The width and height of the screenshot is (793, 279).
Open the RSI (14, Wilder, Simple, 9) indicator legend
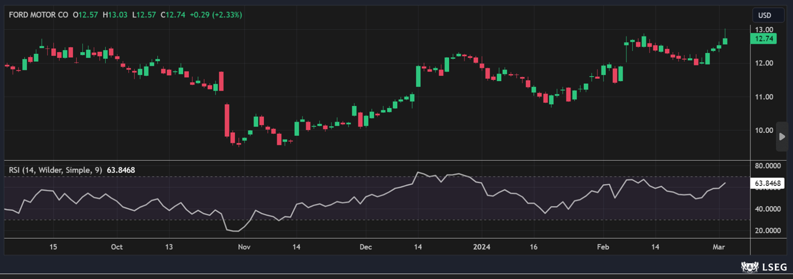pos(55,170)
